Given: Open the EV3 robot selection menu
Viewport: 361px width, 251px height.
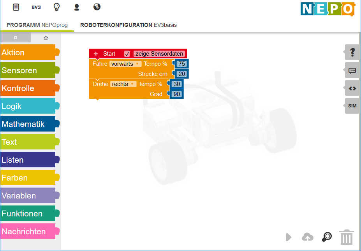Looking at the screenshot, I should click(36, 7).
